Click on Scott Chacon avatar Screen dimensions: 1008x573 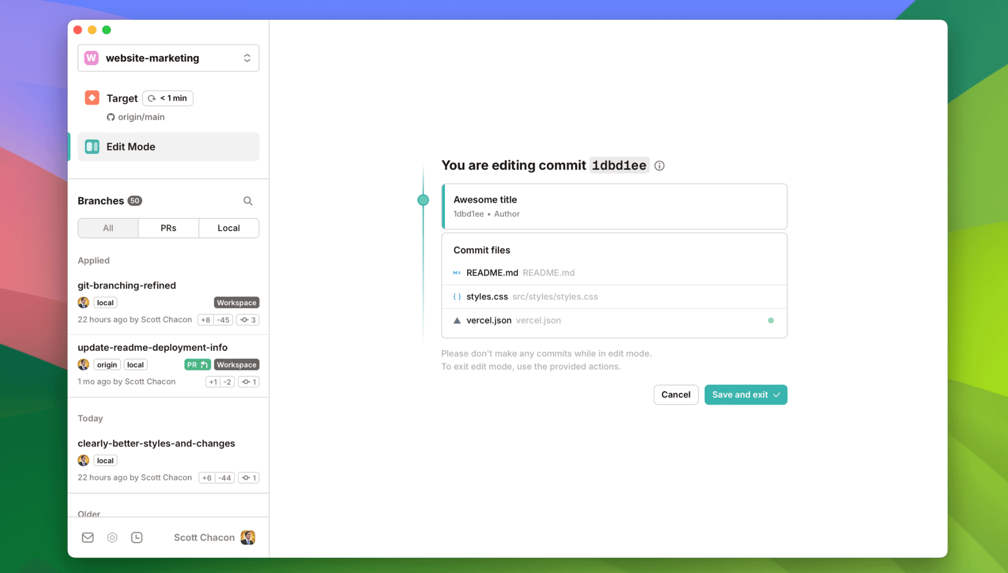[247, 537]
